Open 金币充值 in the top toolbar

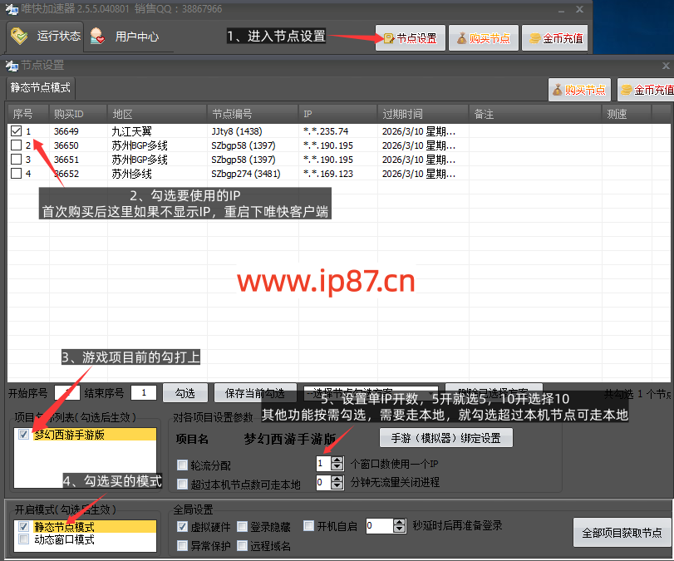tap(556, 38)
